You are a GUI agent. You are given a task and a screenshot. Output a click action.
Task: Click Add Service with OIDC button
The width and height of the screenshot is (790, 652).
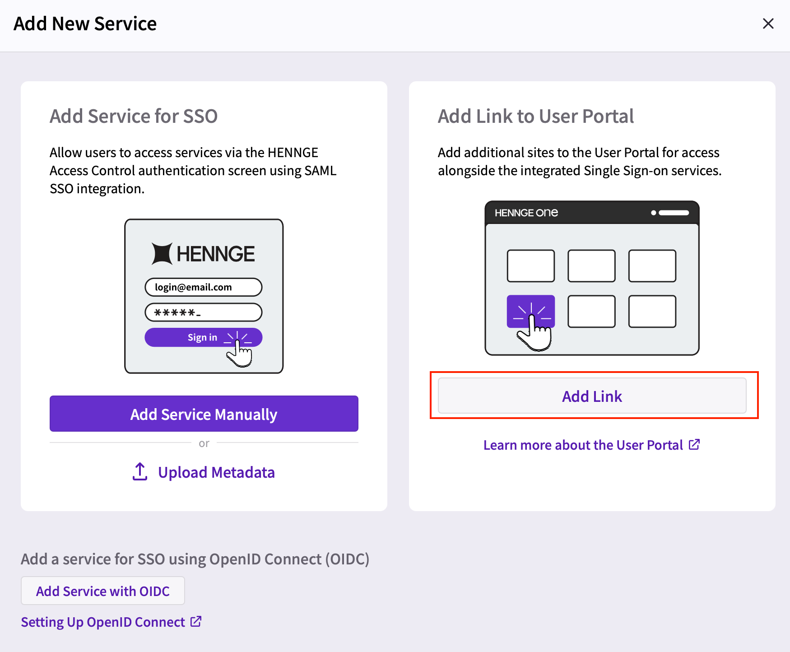coord(103,591)
